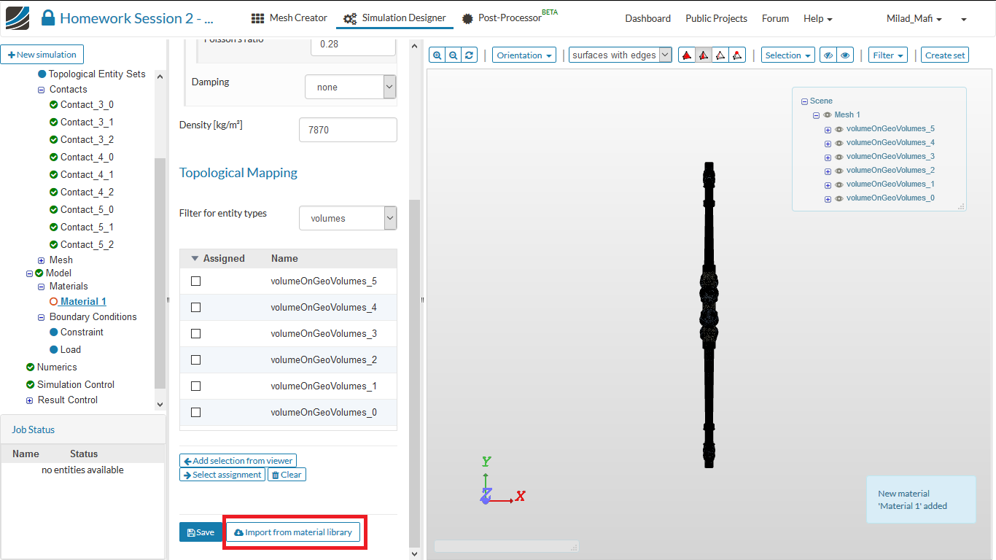Viewport: 996px width, 560px height.
Task: Click the blue dot icon beside Constraint
Action: (x=54, y=332)
